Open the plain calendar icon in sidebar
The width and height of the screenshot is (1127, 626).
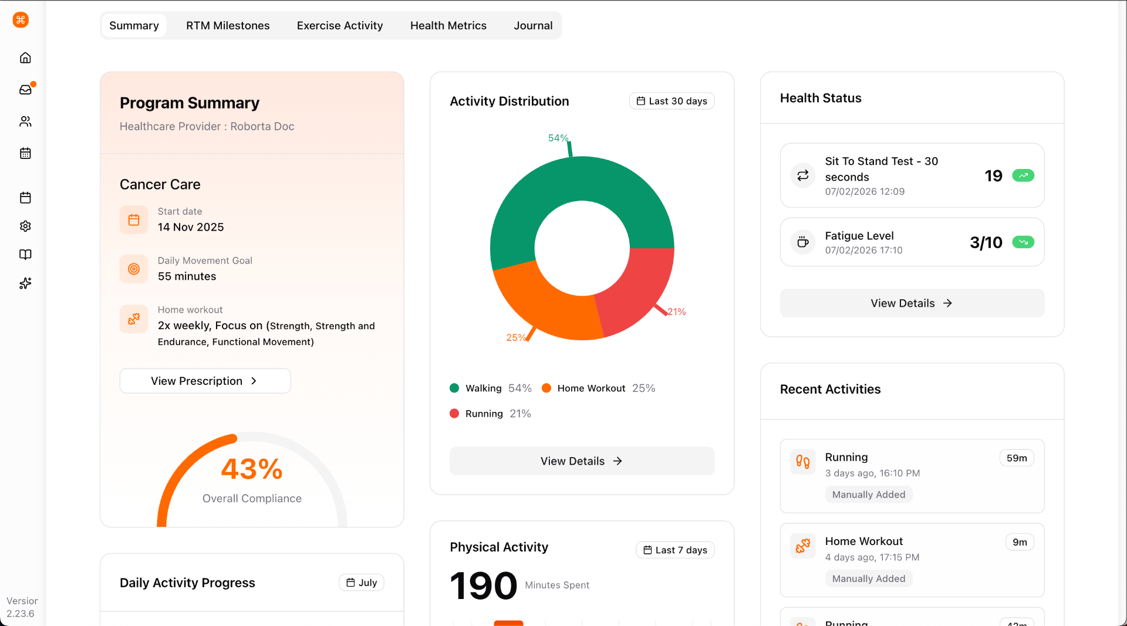(25, 198)
